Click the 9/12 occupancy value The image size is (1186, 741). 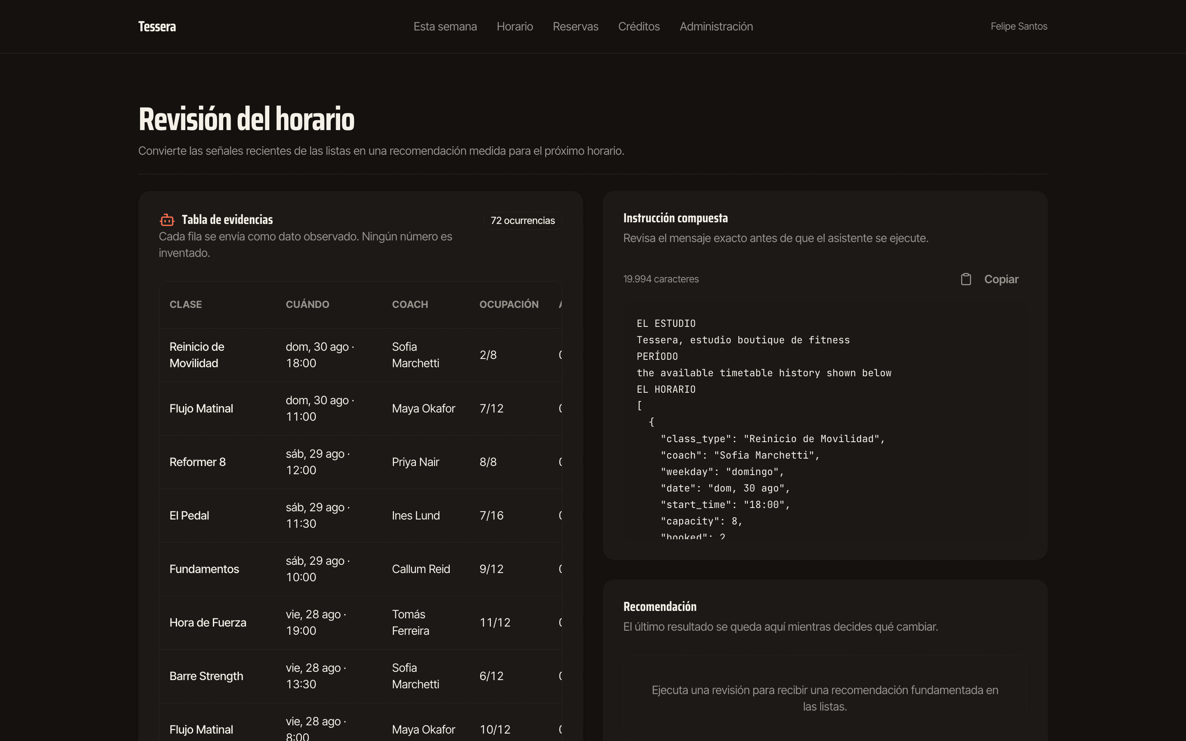[x=492, y=569]
